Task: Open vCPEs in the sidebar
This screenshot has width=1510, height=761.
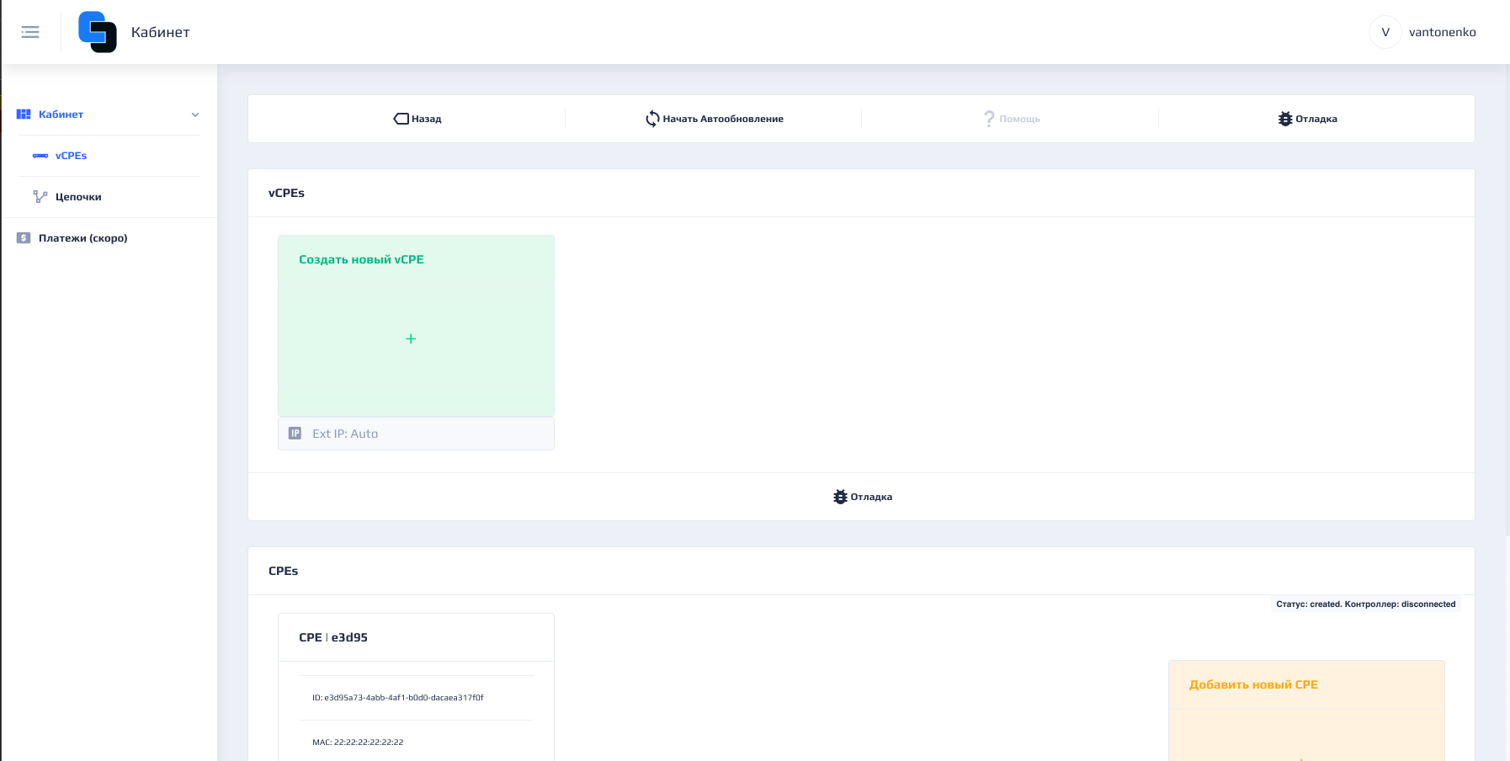Action: 71,156
